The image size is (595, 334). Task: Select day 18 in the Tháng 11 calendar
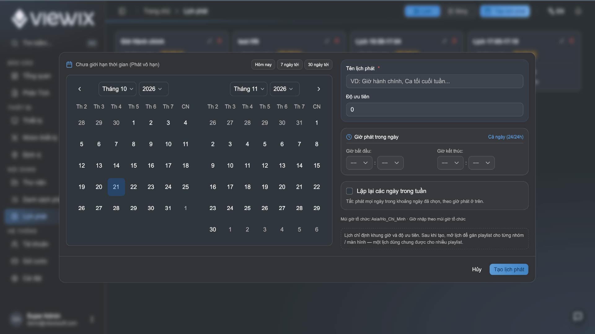[247, 187]
